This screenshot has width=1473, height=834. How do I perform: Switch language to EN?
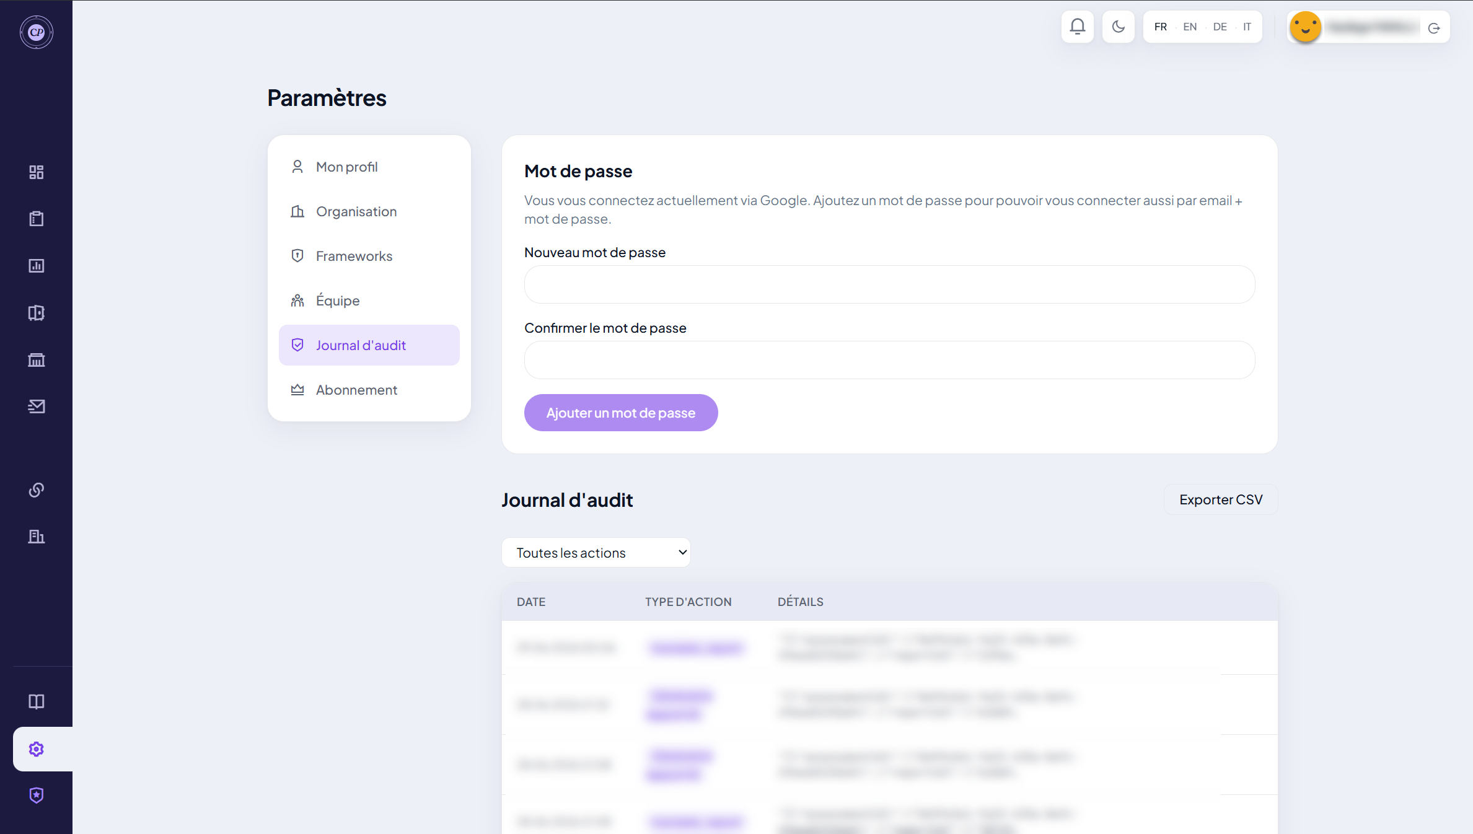pos(1190,27)
